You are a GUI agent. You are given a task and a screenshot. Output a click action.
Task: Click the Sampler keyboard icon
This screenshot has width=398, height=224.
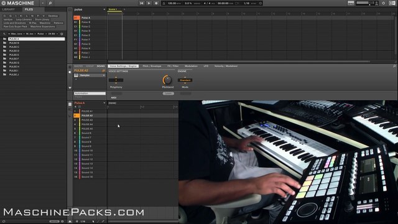76,75
